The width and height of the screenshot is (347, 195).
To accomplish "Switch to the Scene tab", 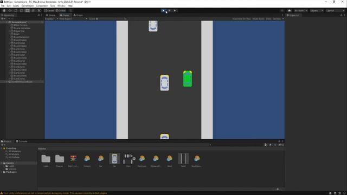I will [50, 15].
